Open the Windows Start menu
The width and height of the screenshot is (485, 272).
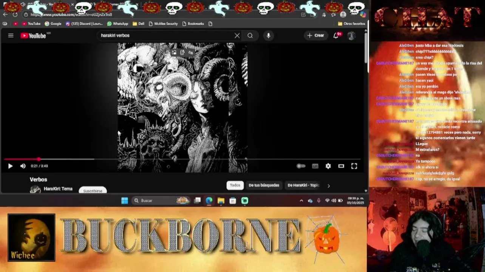125,201
